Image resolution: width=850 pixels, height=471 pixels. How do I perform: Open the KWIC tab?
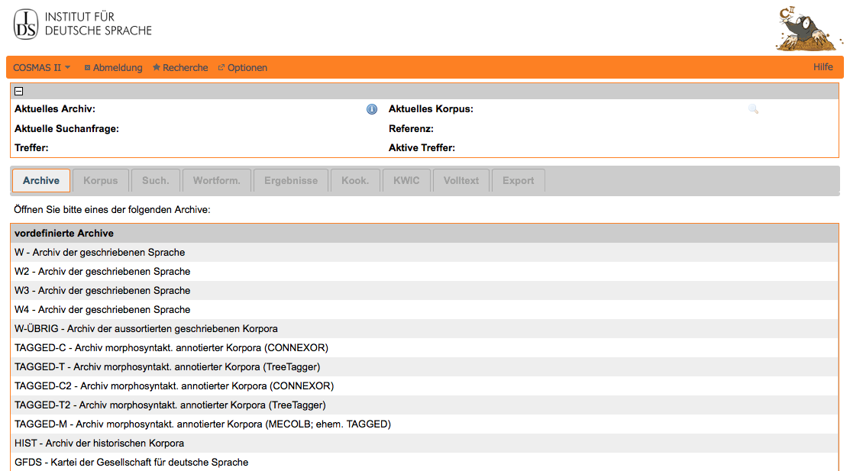pos(406,180)
